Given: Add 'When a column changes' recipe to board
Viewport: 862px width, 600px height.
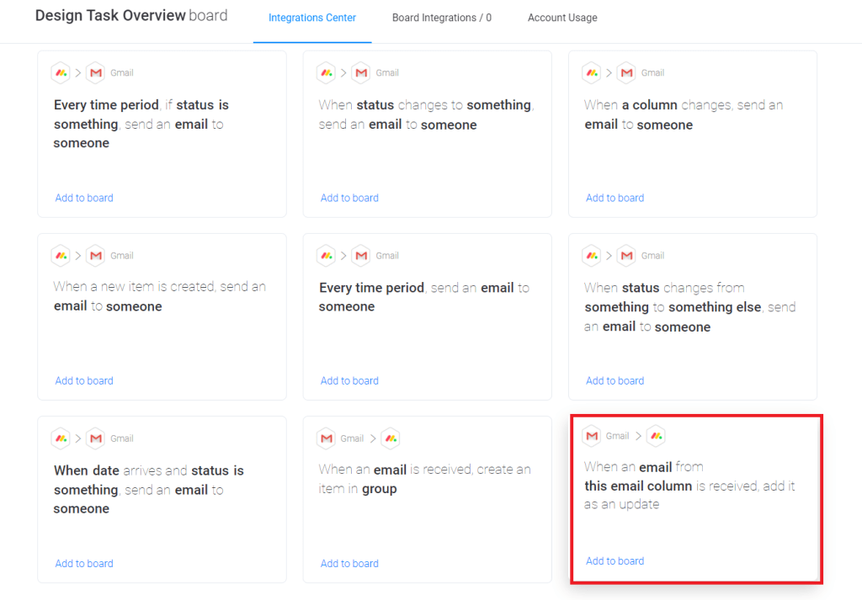Looking at the screenshot, I should coord(615,198).
